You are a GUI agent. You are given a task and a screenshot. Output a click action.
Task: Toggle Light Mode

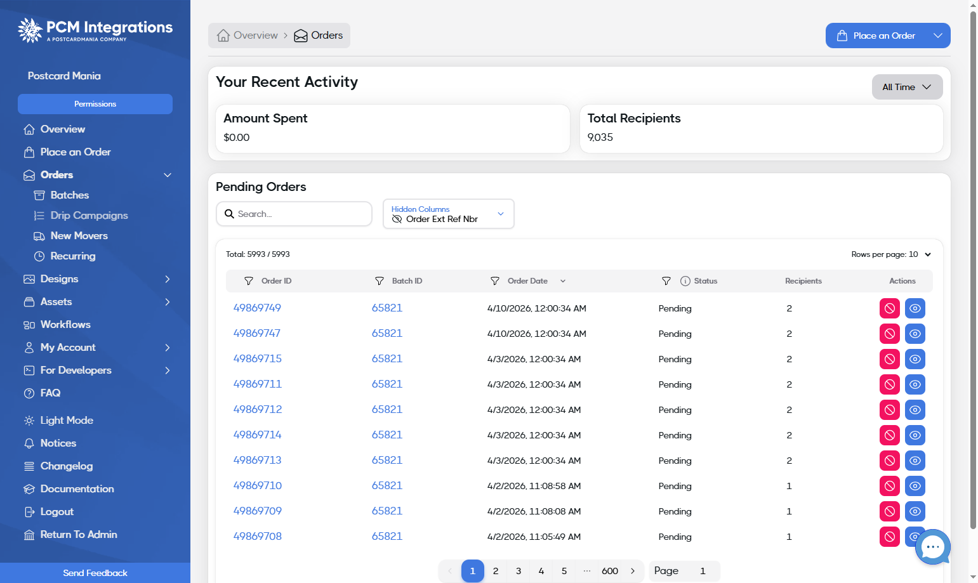58,421
